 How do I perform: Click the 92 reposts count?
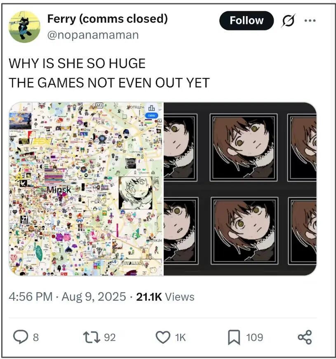[x=109, y=337]
